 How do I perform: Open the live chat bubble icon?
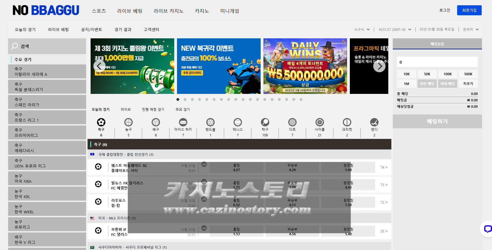(488, 229)
